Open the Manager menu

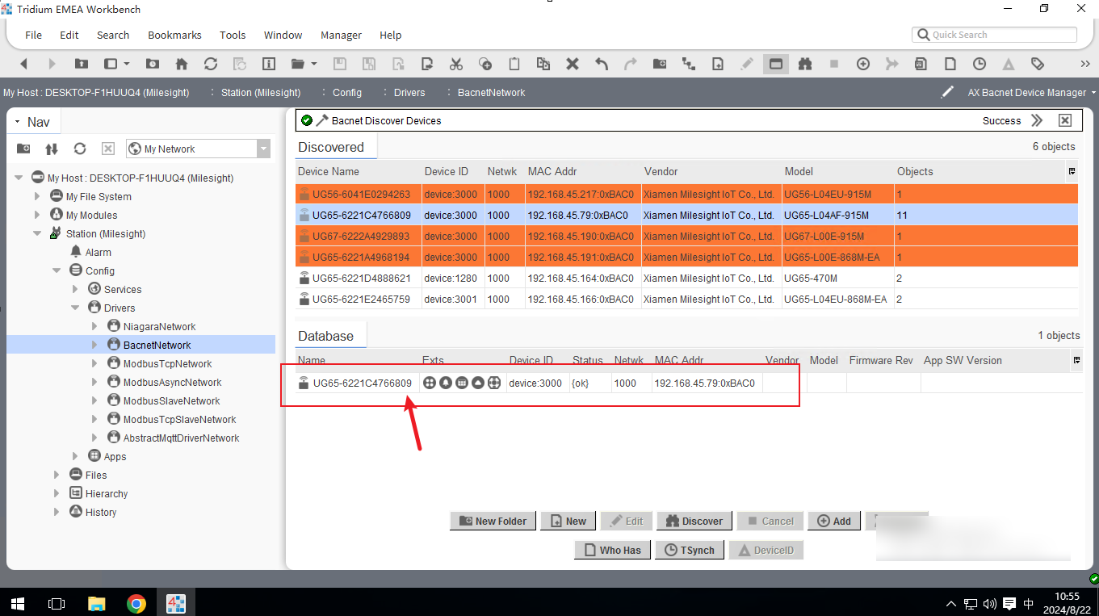(341, 35)
